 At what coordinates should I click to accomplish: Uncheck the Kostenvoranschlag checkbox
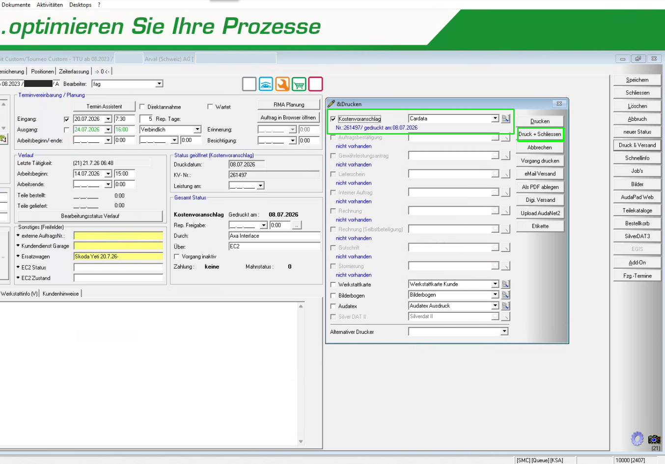(x=333, y=119)
